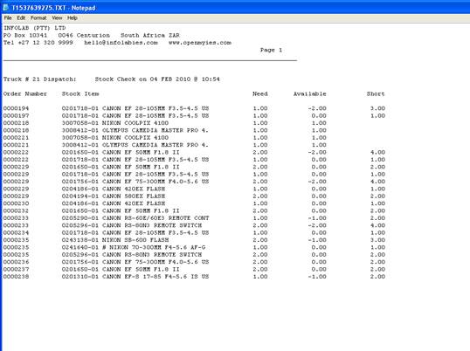
Task: Click order number 0000230
Action: (x=17, y=203)
